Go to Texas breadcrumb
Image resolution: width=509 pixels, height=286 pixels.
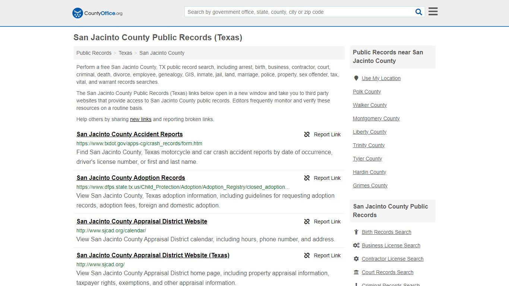[125, 53]
